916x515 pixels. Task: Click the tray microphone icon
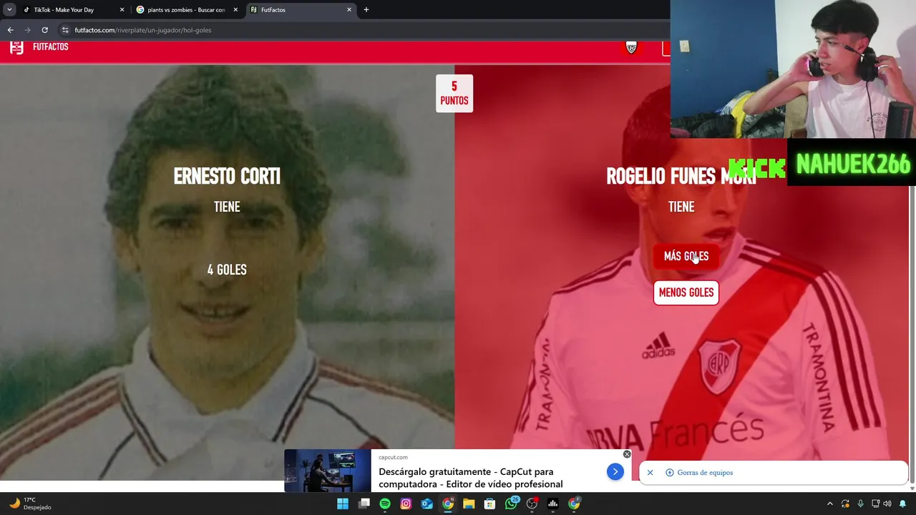click(x=860, y=504)
